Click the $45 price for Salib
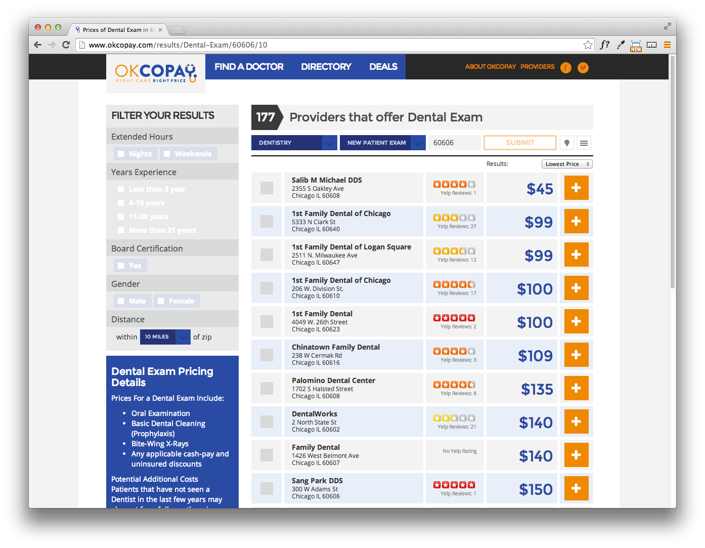This screenshot has width=705, height=548. pos(540,189)
